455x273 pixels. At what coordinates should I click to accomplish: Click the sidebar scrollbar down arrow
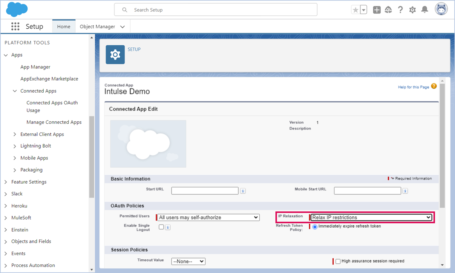coord(92,270)
